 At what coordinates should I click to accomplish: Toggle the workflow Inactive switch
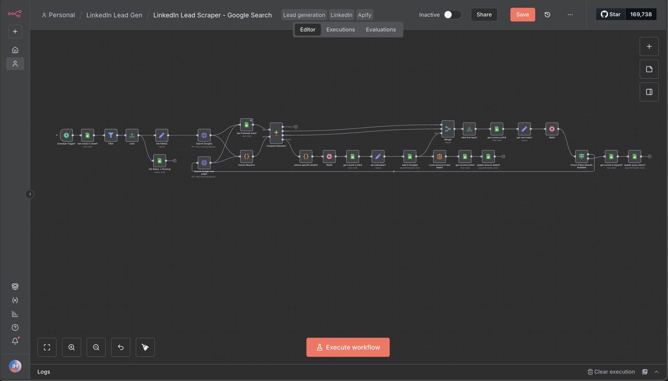point(452,15)
